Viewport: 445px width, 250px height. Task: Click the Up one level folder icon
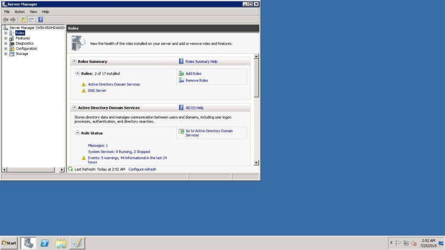(x=23, y=19)
